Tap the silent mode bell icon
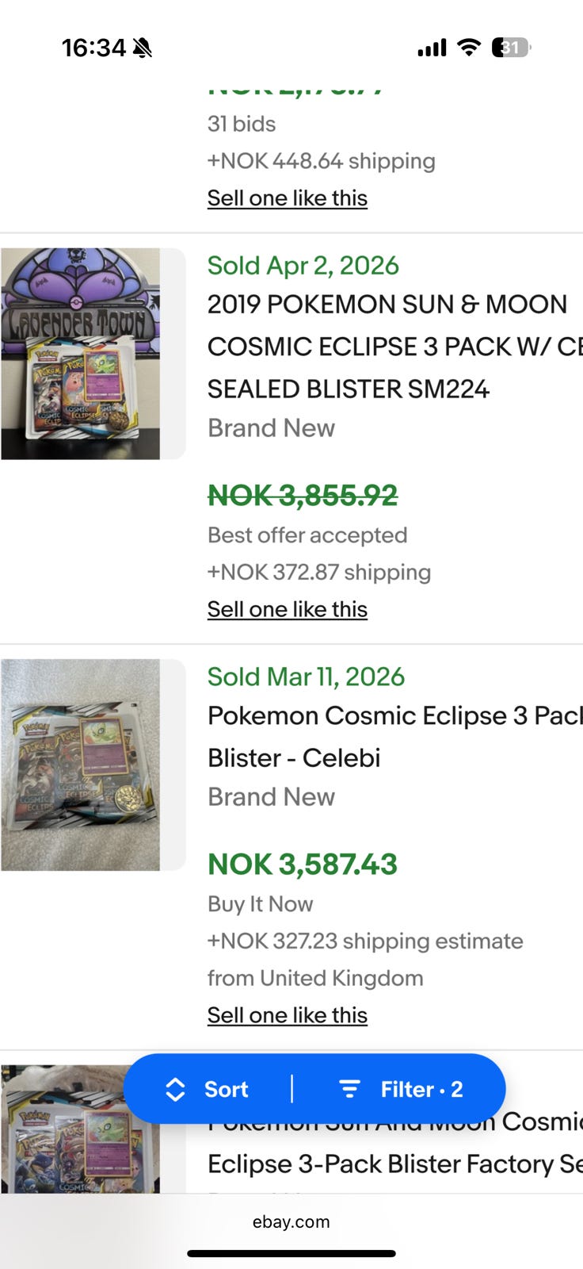 pos(143,48)
